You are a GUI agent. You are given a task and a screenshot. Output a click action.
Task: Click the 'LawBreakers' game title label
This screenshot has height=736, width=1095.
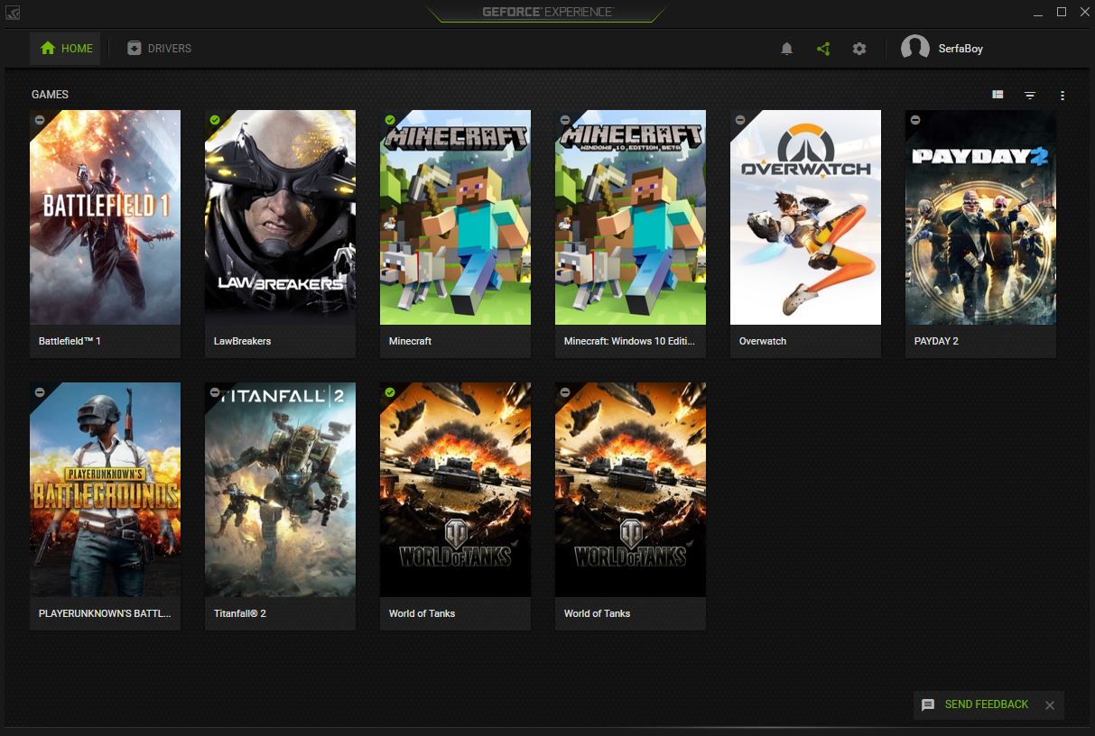click(242, 342)
